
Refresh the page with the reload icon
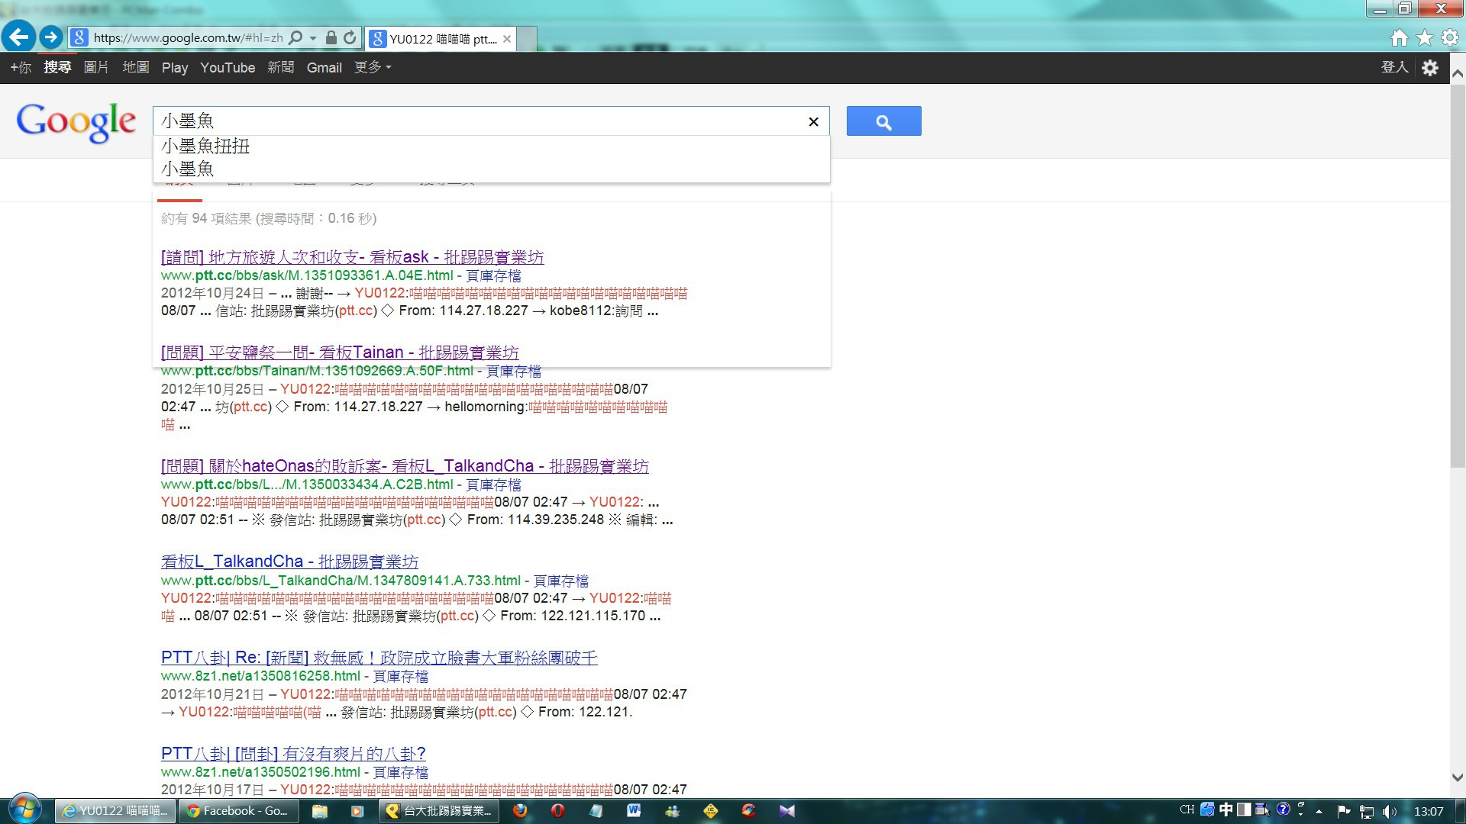pyautogui.click(x=350, y=38)
